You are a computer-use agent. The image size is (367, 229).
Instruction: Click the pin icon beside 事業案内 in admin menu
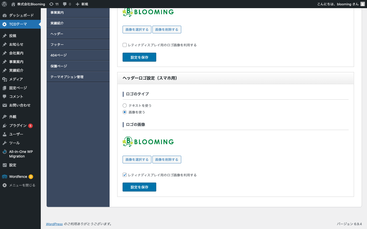click(5, 62)
